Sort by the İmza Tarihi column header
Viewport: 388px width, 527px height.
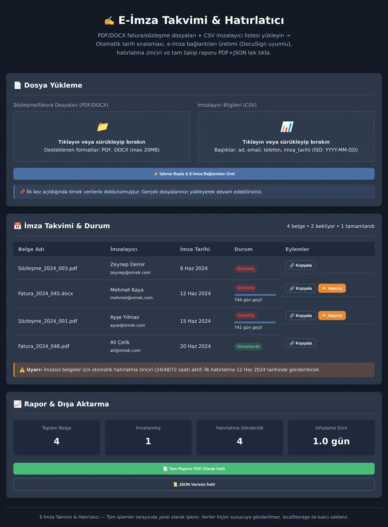point(195,249)
